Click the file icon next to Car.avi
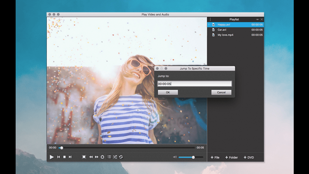309x174 pixels. (213, 30)
